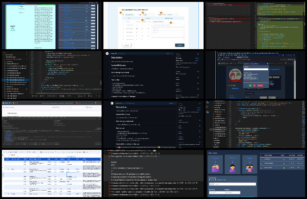
Task: Open the thumbnail listing Unexpected keyword errors
Action: [x=153, y=174]
